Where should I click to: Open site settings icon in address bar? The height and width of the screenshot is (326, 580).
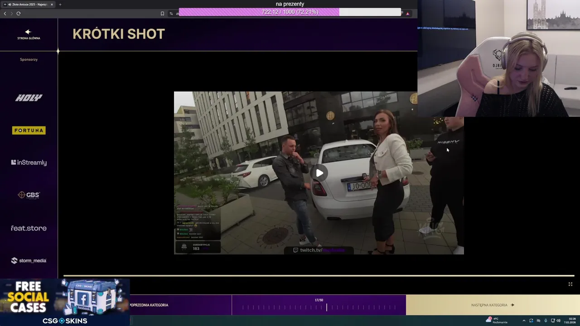click(x=171, y=14)
